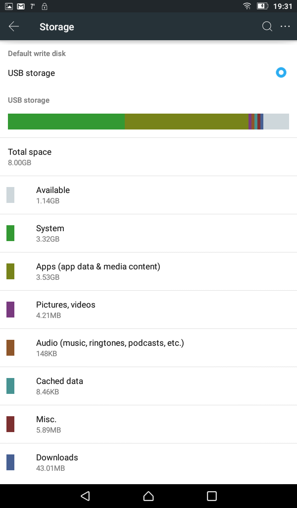Open the Downloads storage entry
The height and width of the screenshot is (508, 297).
(x=148, y=463)
